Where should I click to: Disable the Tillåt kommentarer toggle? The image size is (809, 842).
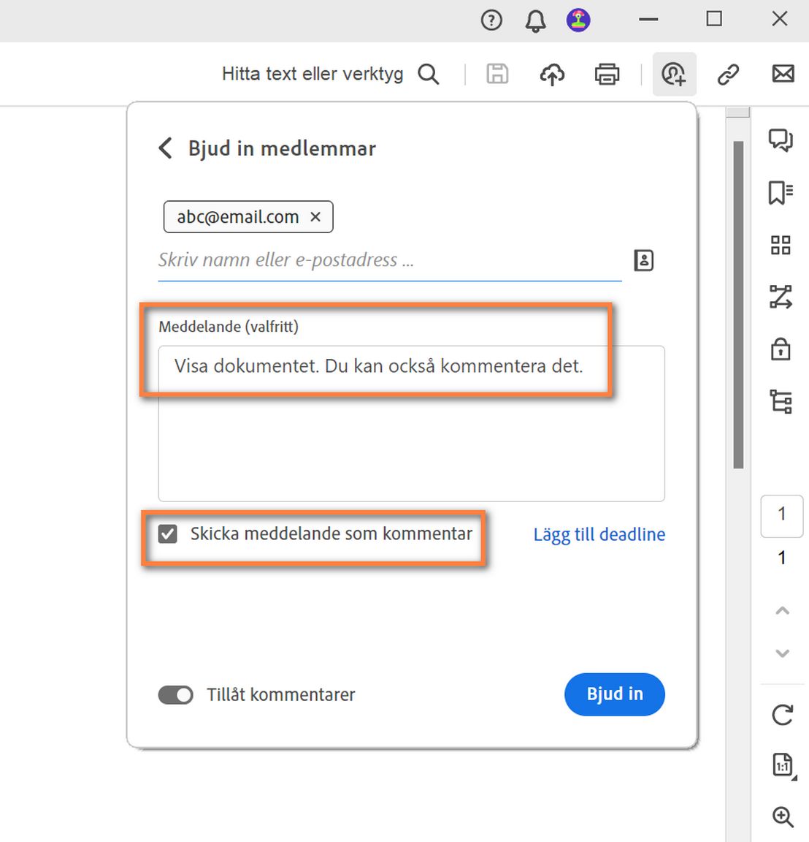[175, 694]
